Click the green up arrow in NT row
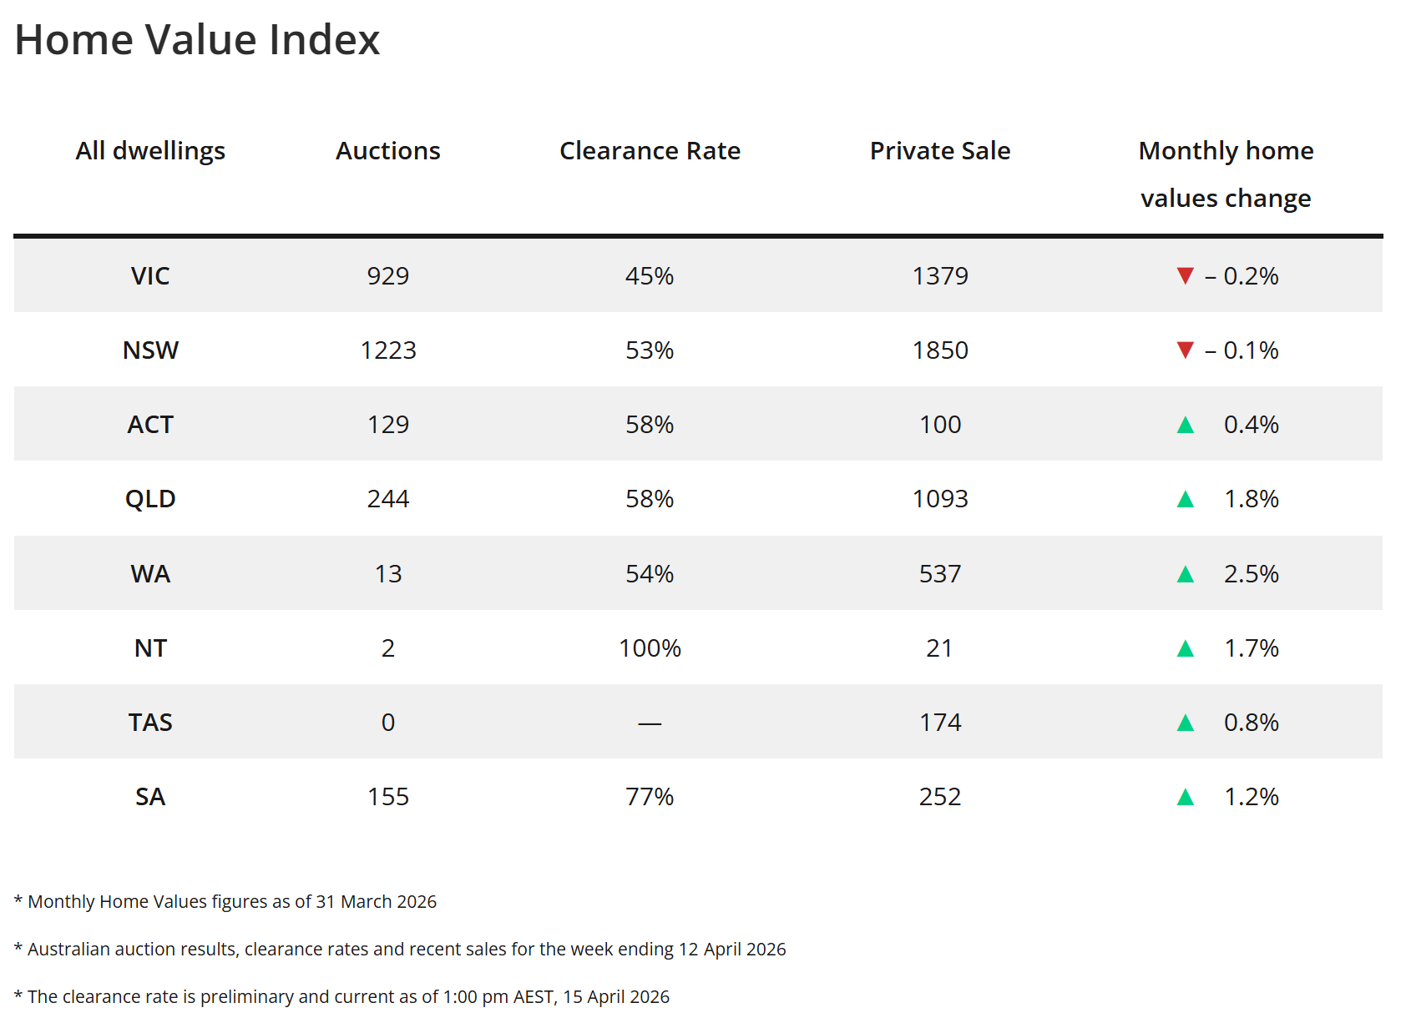This screenshot has height=1023, width=1401. pyautogui.click(x=1185, y=648)
